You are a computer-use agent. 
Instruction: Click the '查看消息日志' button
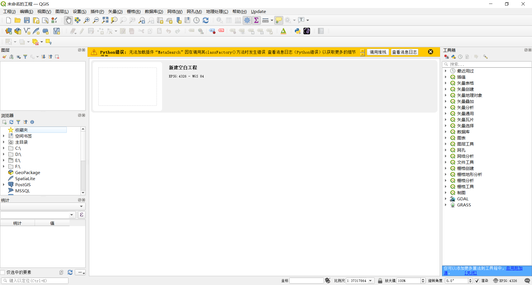pos(404,52)
